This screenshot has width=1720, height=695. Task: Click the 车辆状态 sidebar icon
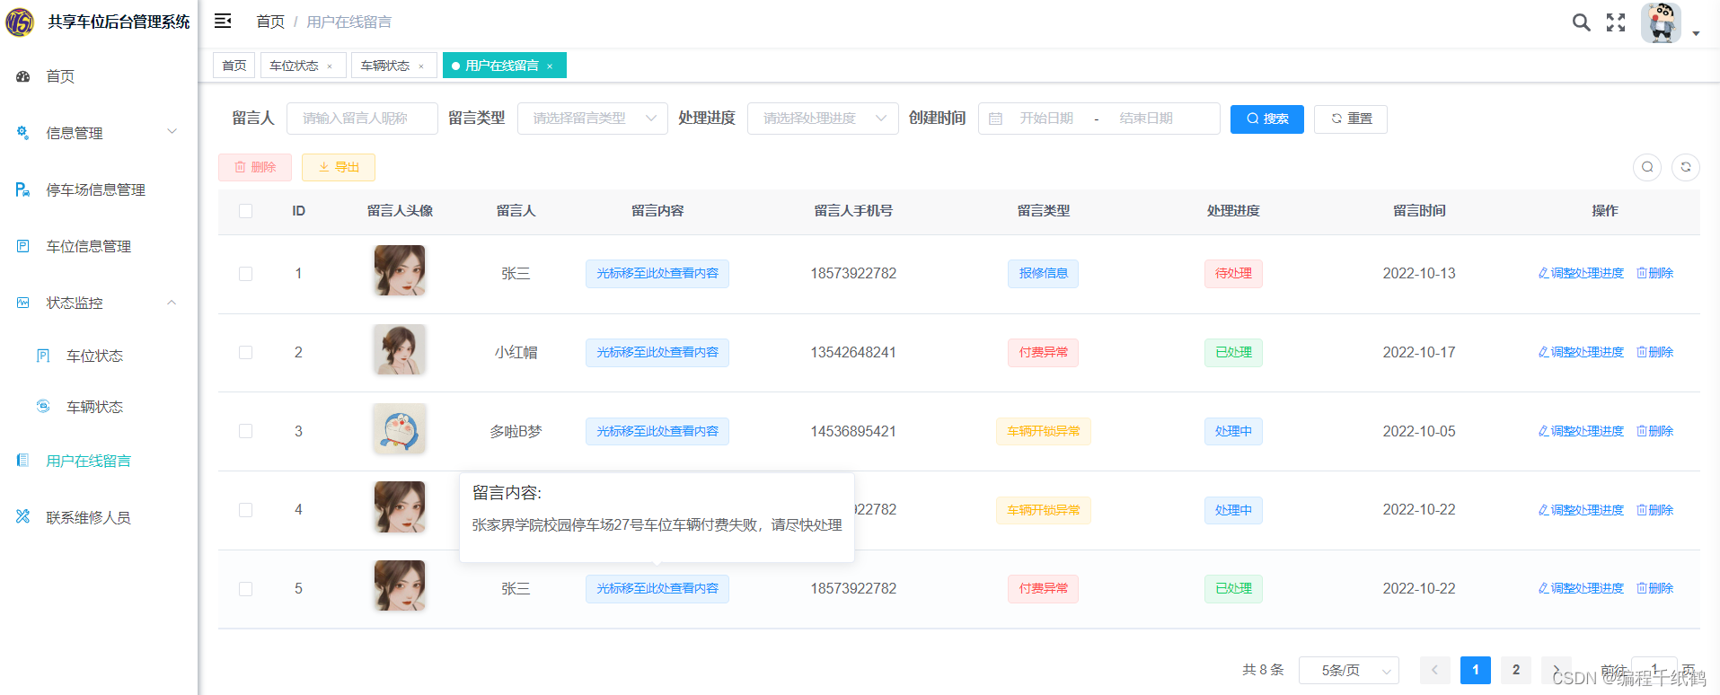coord(43,407)
